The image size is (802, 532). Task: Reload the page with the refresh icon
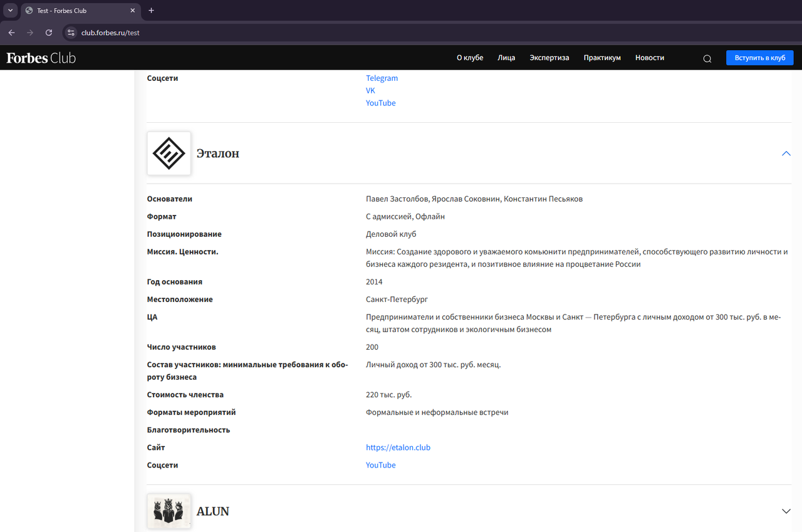49,33
